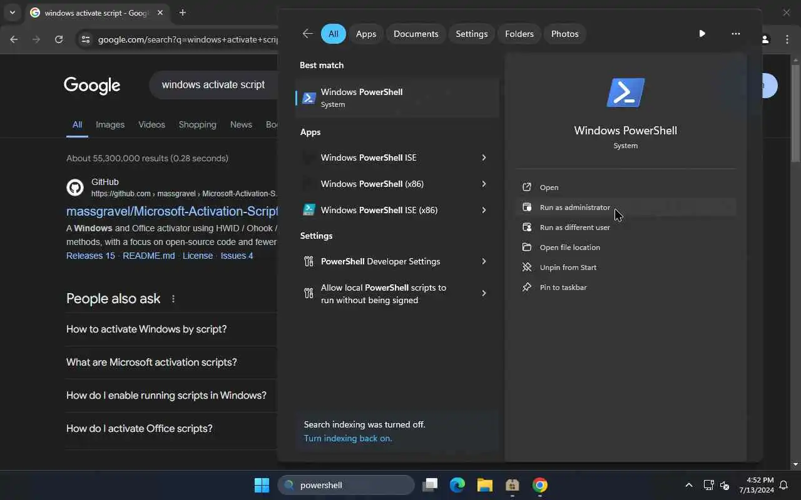Expand Windows PowerShell ISE (x86) options
The width and height of the screenshot is (801, 500).
pyautogui.click(x=484, y=210)
